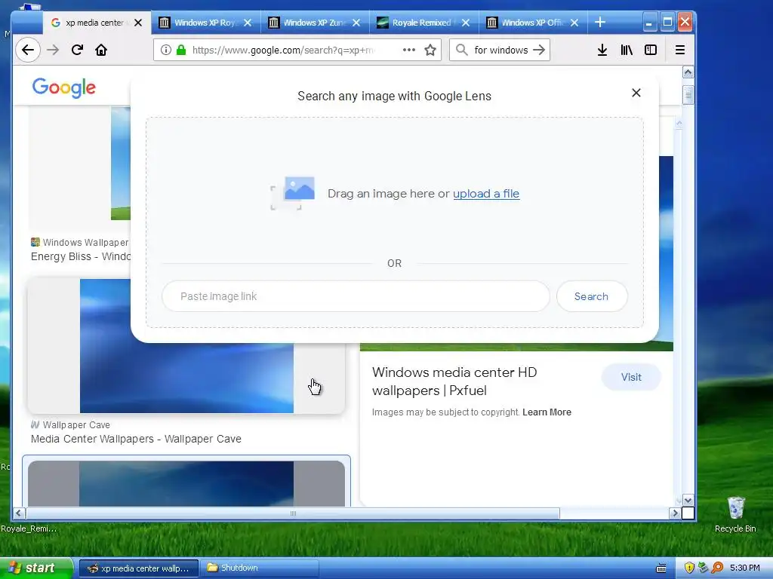Open the Firefox hamburger menu
Viewport: 773px width, 579px height.
coord(680,50)
